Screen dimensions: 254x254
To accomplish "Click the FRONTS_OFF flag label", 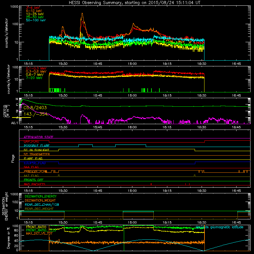I will (x=34, y=180).
